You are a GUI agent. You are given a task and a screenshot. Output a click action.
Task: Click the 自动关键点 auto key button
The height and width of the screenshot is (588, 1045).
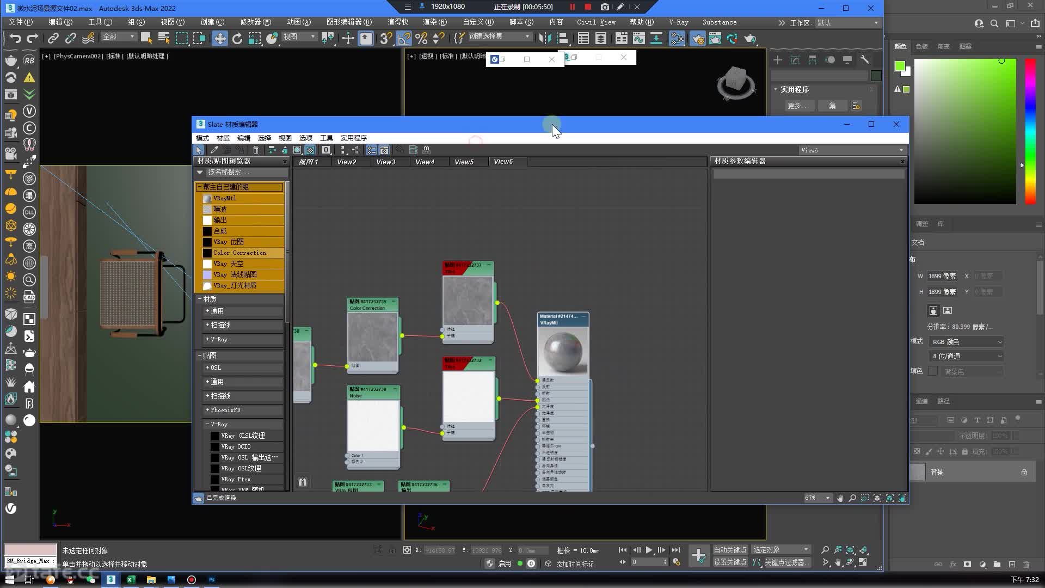coord(730,550)
